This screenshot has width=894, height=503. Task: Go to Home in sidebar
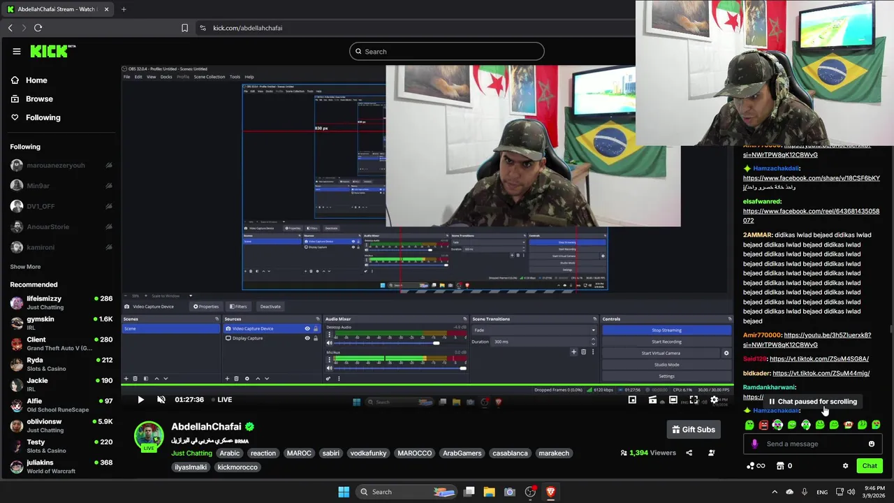pyautogui.click(x=29, y=80)
